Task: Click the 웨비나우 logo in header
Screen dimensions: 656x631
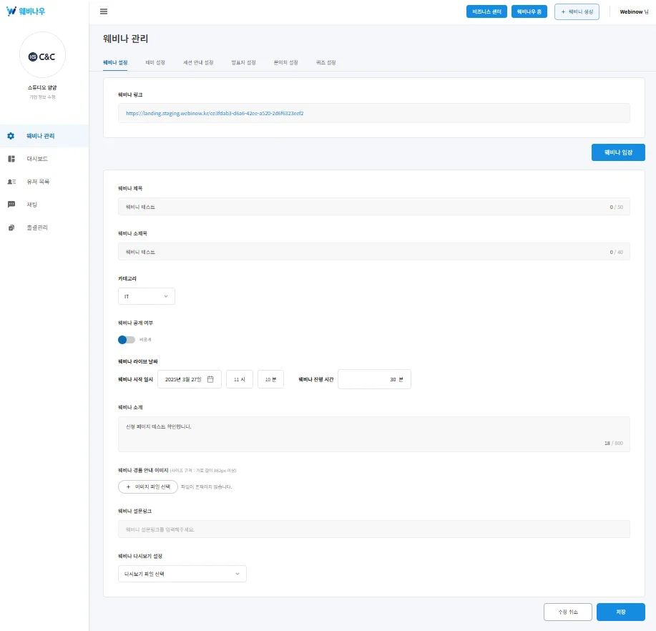Action: point(25,11)
